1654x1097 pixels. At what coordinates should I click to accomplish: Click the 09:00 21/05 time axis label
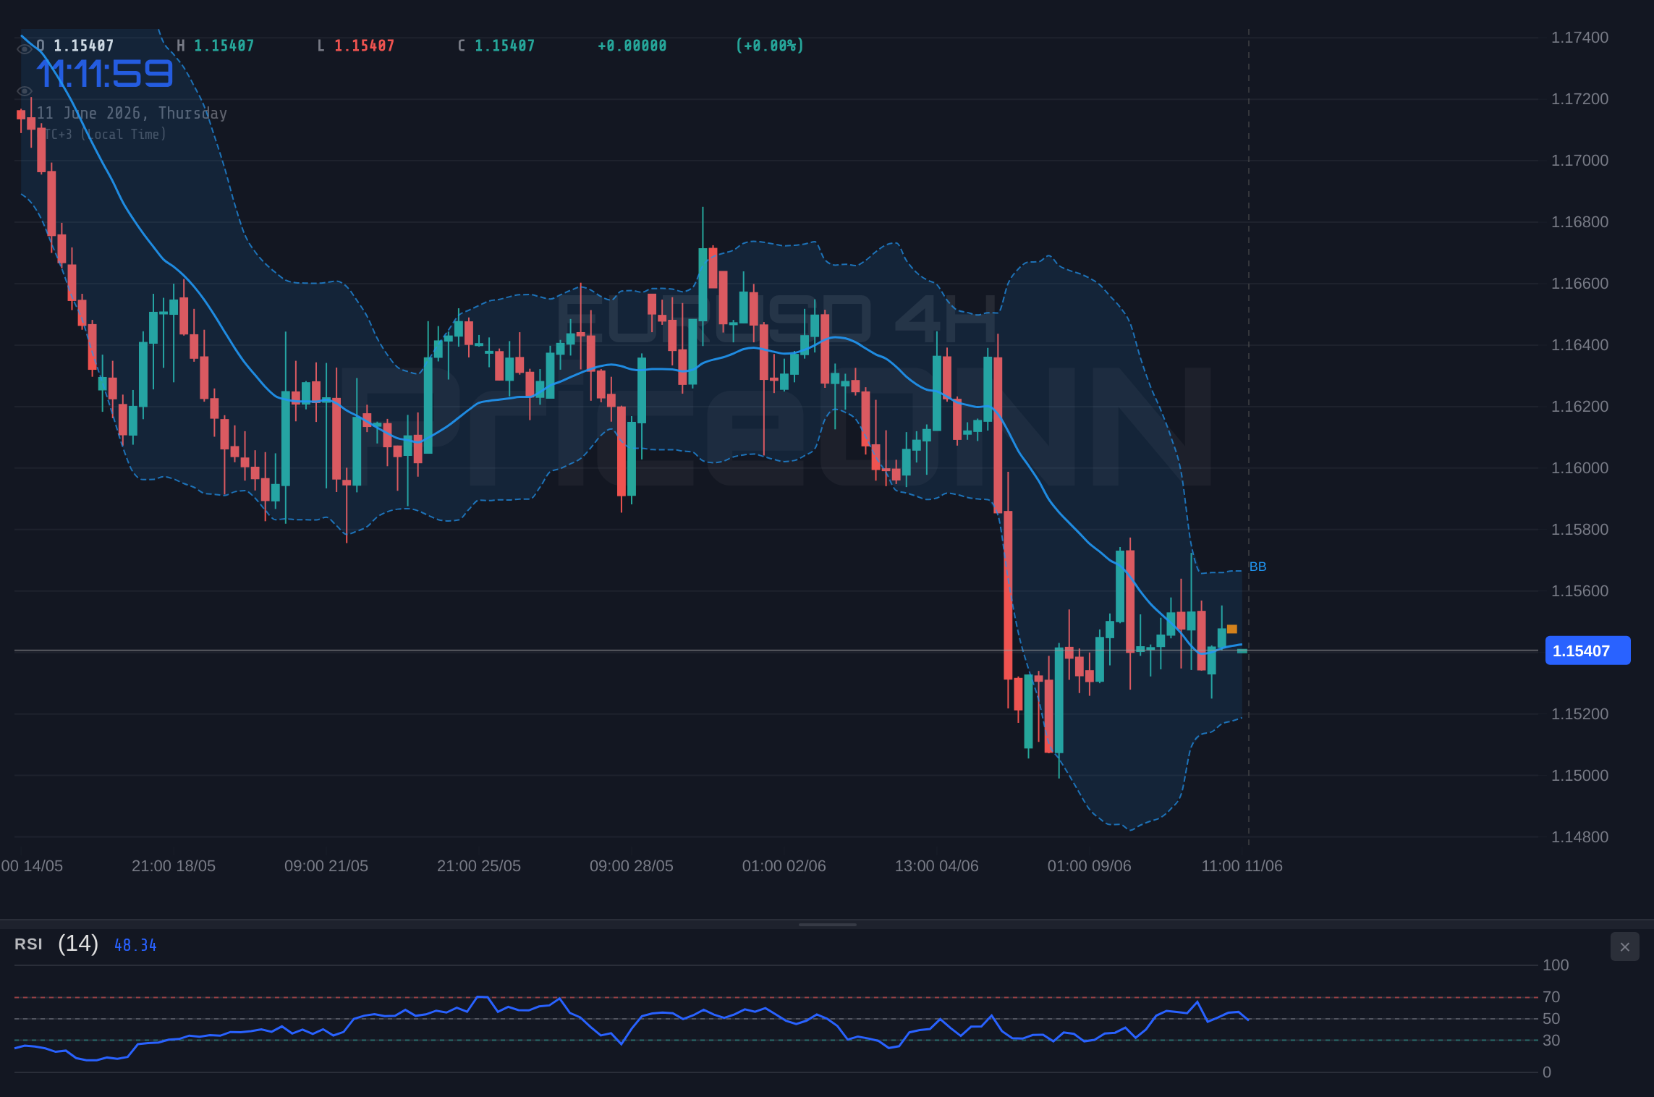[x=326, y=866]
